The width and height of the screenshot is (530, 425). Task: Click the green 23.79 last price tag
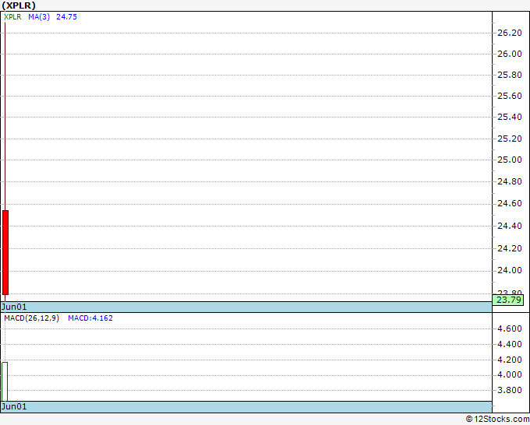coord(508,300)
